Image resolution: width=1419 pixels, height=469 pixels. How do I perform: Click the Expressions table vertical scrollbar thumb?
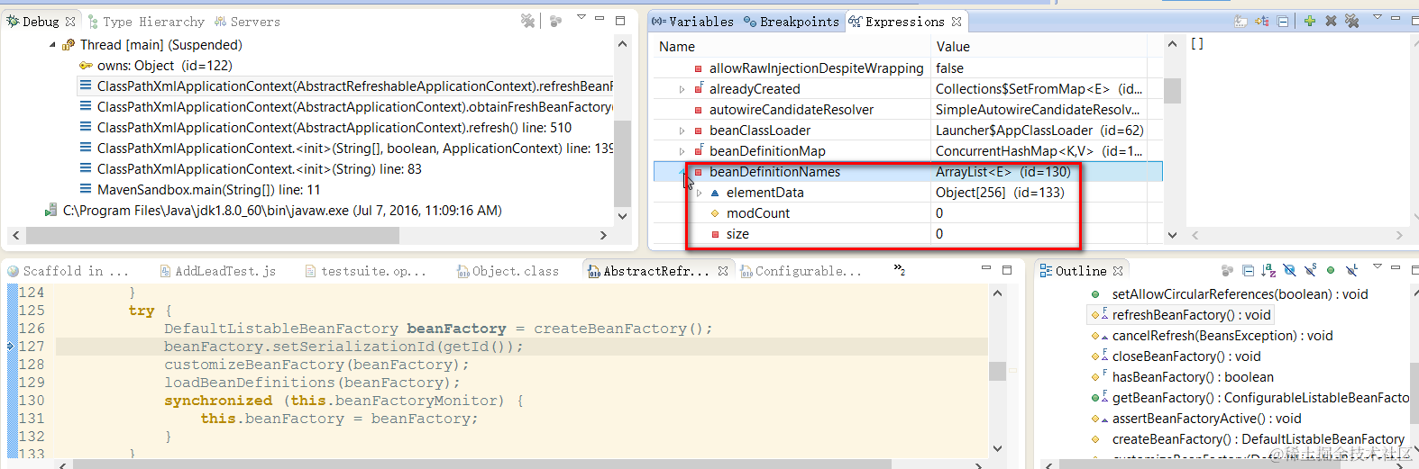[x=1172, y=90]
